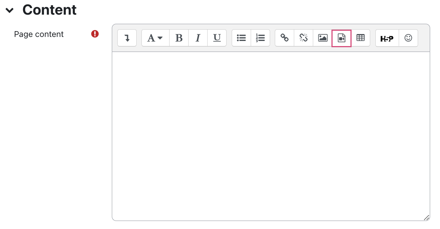Insert an image into the page content
Screen dimensions: 440x229
(x=322, y=38)
